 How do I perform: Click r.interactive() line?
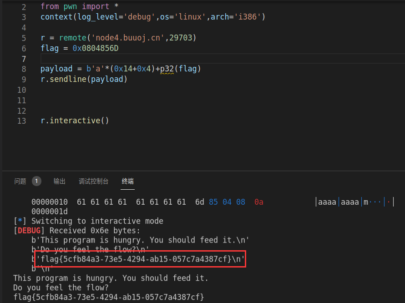coord(75,121)
